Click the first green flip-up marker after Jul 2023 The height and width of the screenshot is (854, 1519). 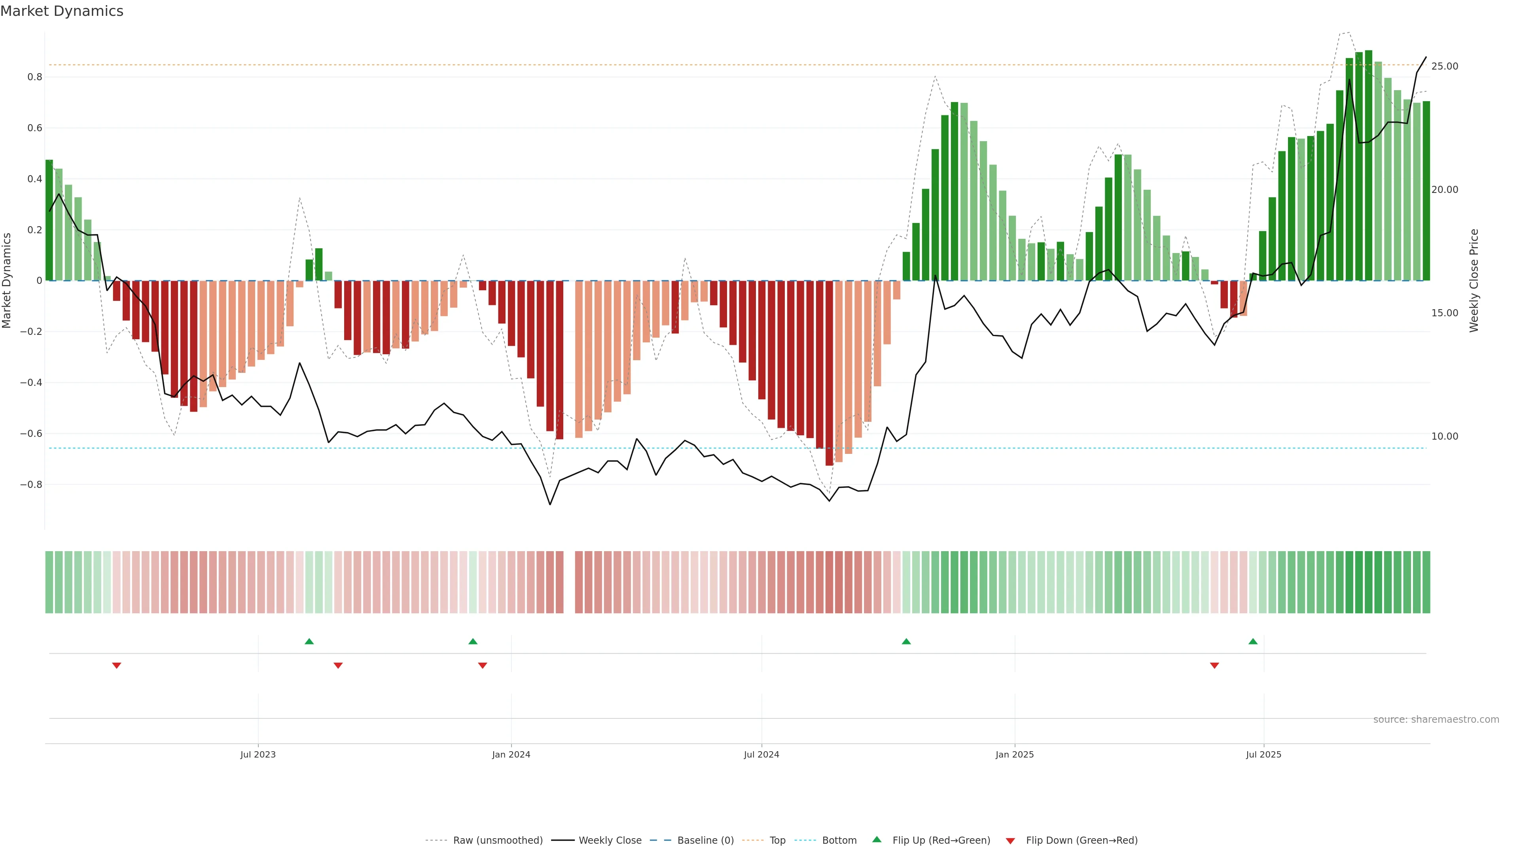coord(309,641)
